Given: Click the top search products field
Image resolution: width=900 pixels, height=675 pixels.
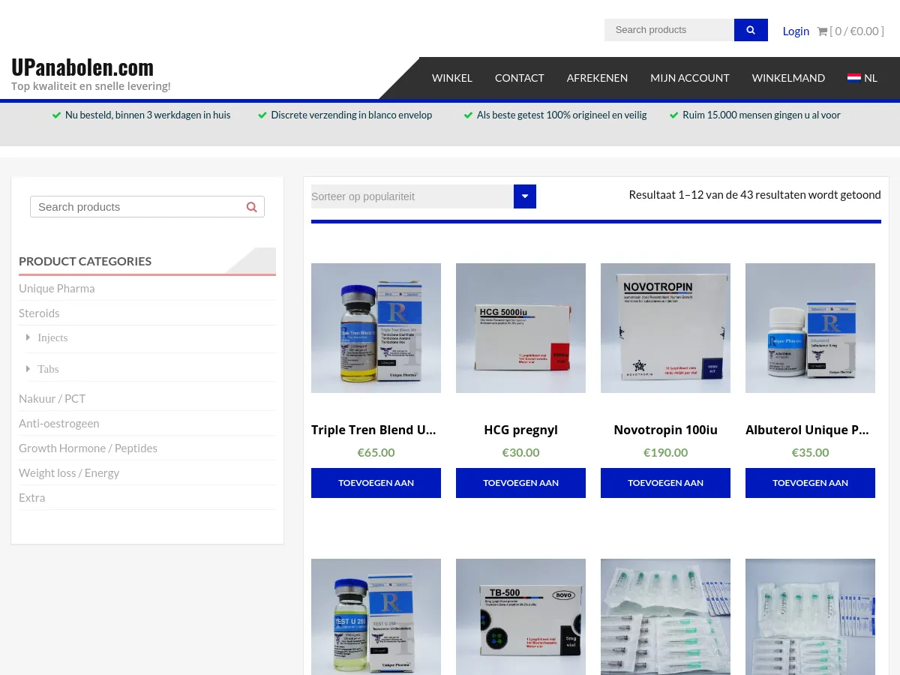Looking at the screenshot, I should click(x=668, y=30).
